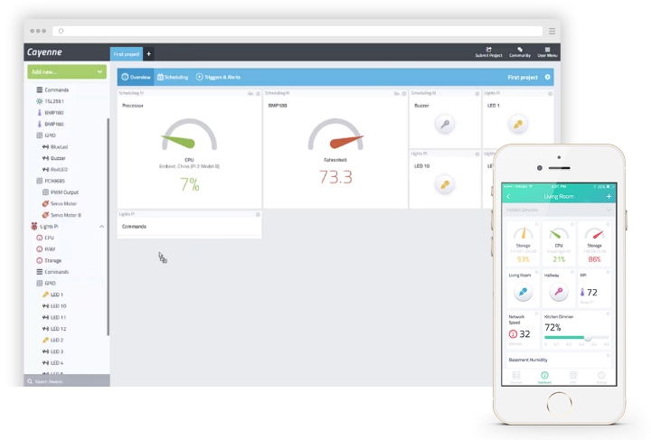Select RAM under Lights Pi
Viewport: 651px width, 440px height.
point(46,249)
